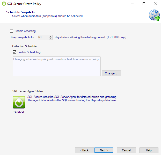
Task: Click the Collection Schedule group label
Action: [x=24, y=46]
